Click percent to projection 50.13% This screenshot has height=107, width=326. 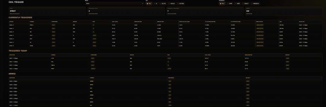[x=233, y=35]
